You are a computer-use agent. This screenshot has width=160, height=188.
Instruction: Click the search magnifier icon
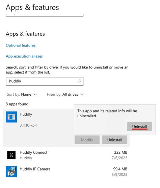79,81
